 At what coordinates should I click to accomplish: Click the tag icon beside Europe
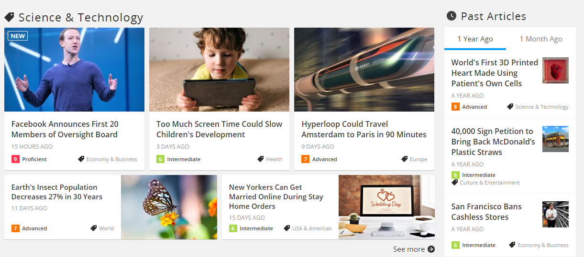pos(404,159)
